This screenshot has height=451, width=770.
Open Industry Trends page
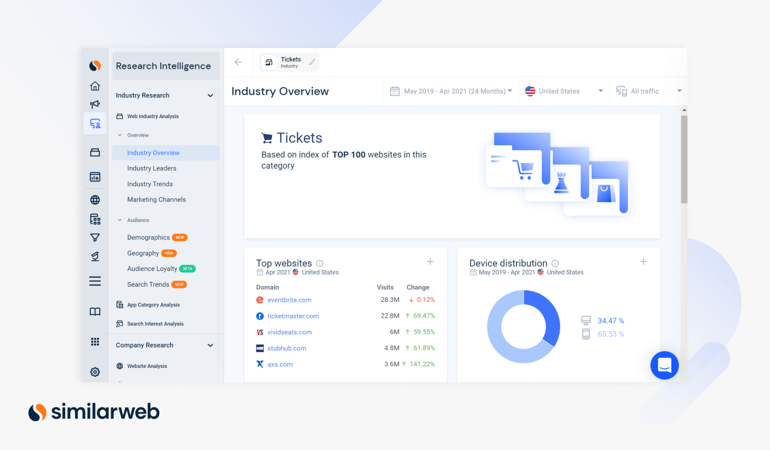point(150,184)
